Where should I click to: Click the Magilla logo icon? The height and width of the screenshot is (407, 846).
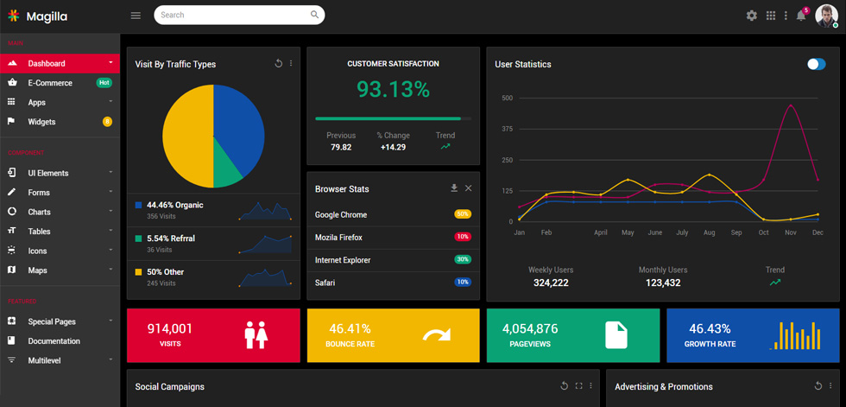tap(14, 16)
